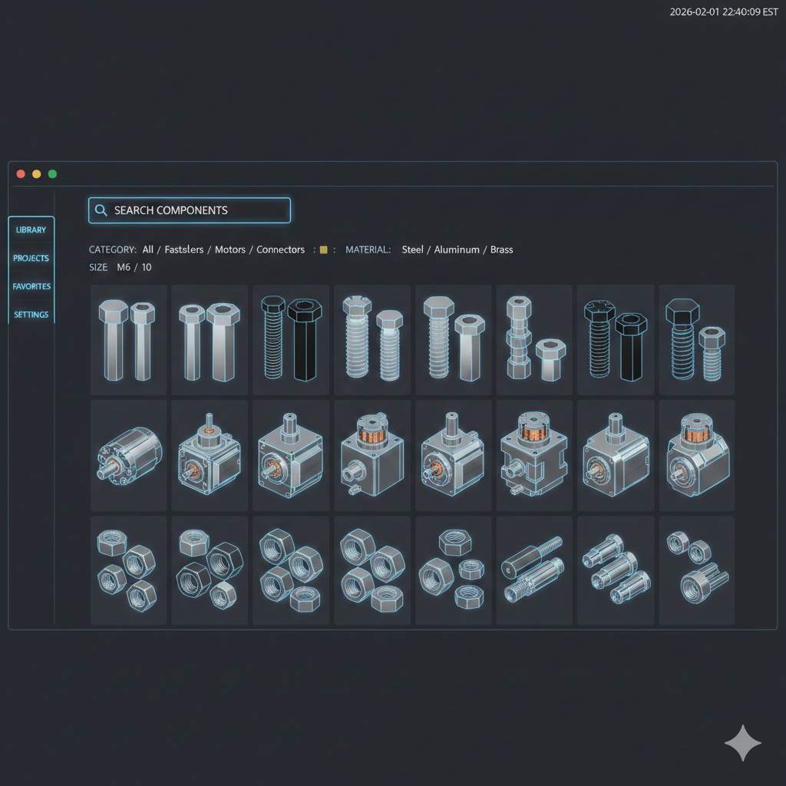
Task: Toggle the Steel material filter
Action: (x=412, y=249)
